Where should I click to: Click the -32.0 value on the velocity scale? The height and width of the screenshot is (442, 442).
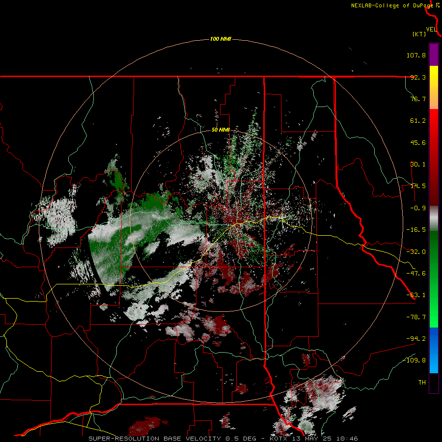click(x=416, y=252)
